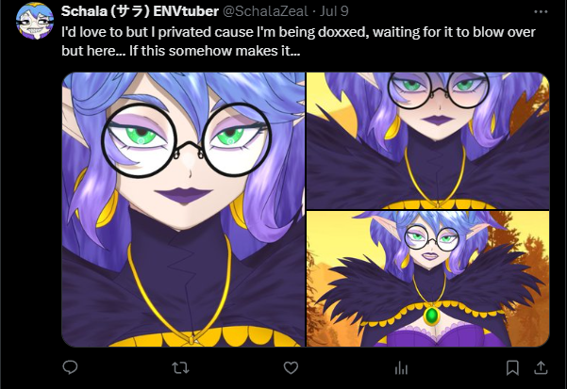Click the green gem pendant in the bottom-right artwork

click(431, 316)
